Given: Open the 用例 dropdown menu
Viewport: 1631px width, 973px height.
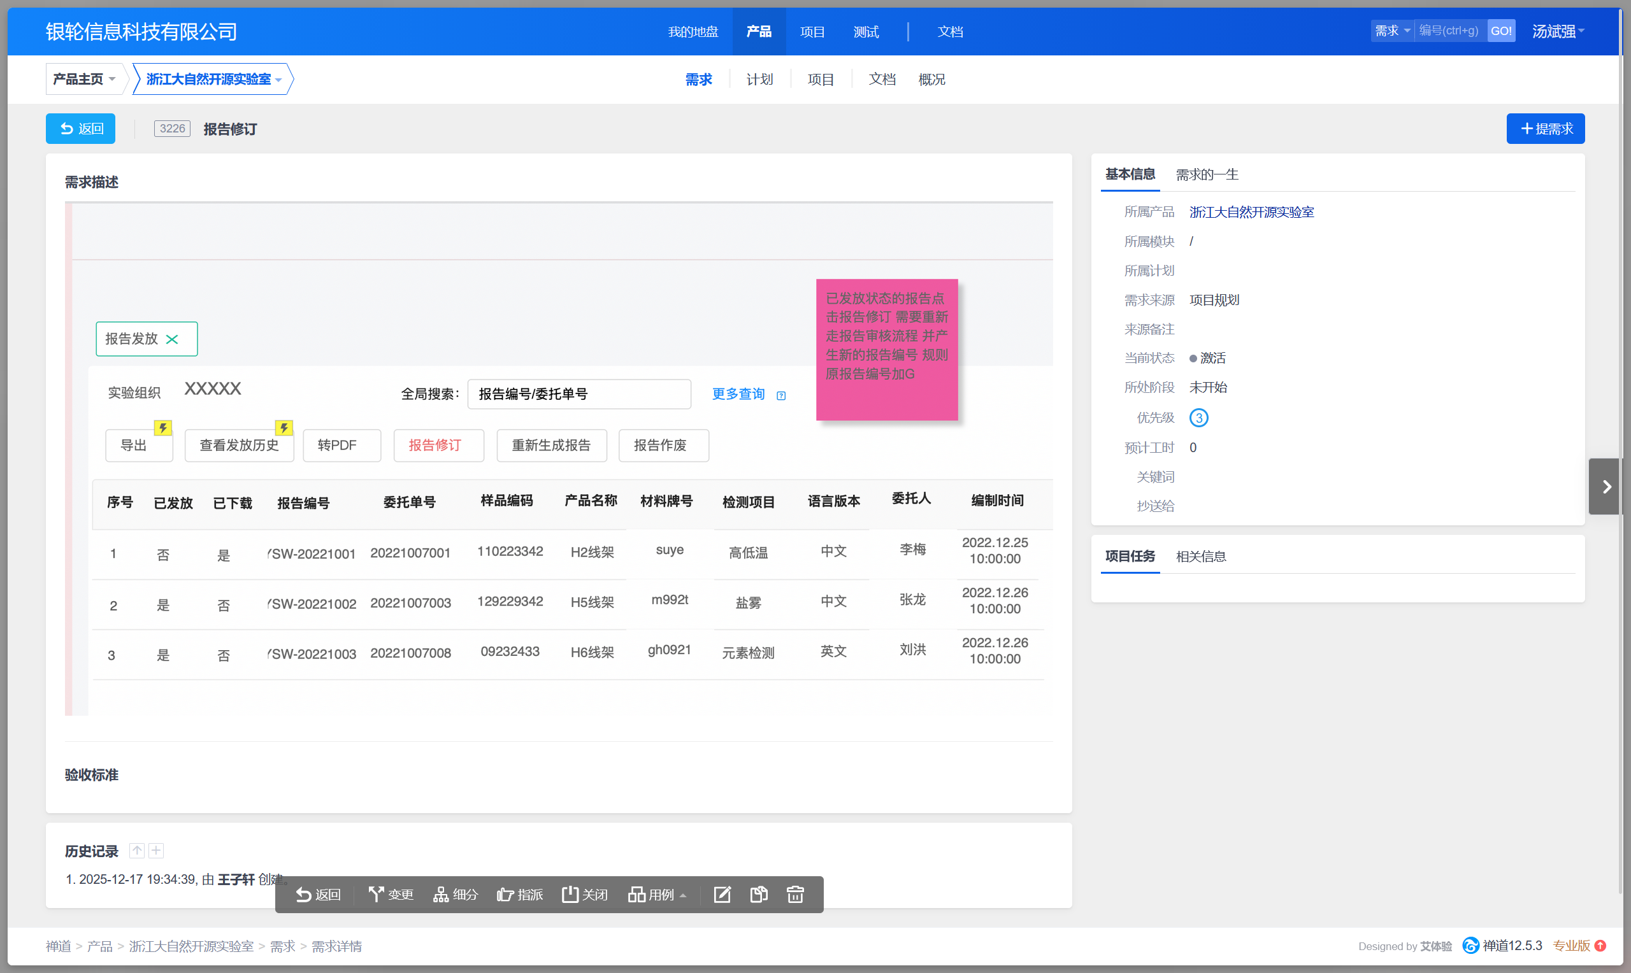Looking at the screenshot, I should click(x=657, y=894).
